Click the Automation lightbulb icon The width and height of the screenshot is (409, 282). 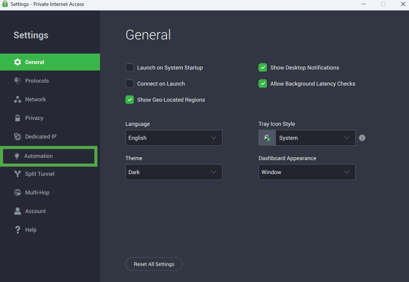click(17, 156)
